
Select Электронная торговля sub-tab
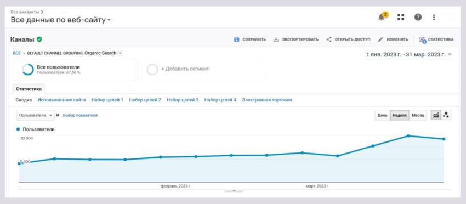[x=267, y=100]
